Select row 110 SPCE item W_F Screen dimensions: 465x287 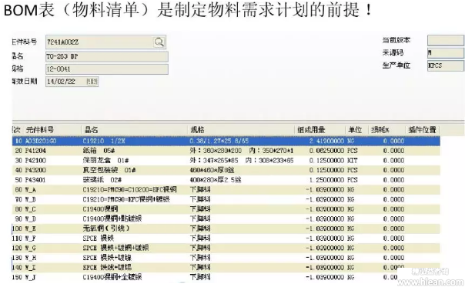pyautogui.click(x=226, y=239)
